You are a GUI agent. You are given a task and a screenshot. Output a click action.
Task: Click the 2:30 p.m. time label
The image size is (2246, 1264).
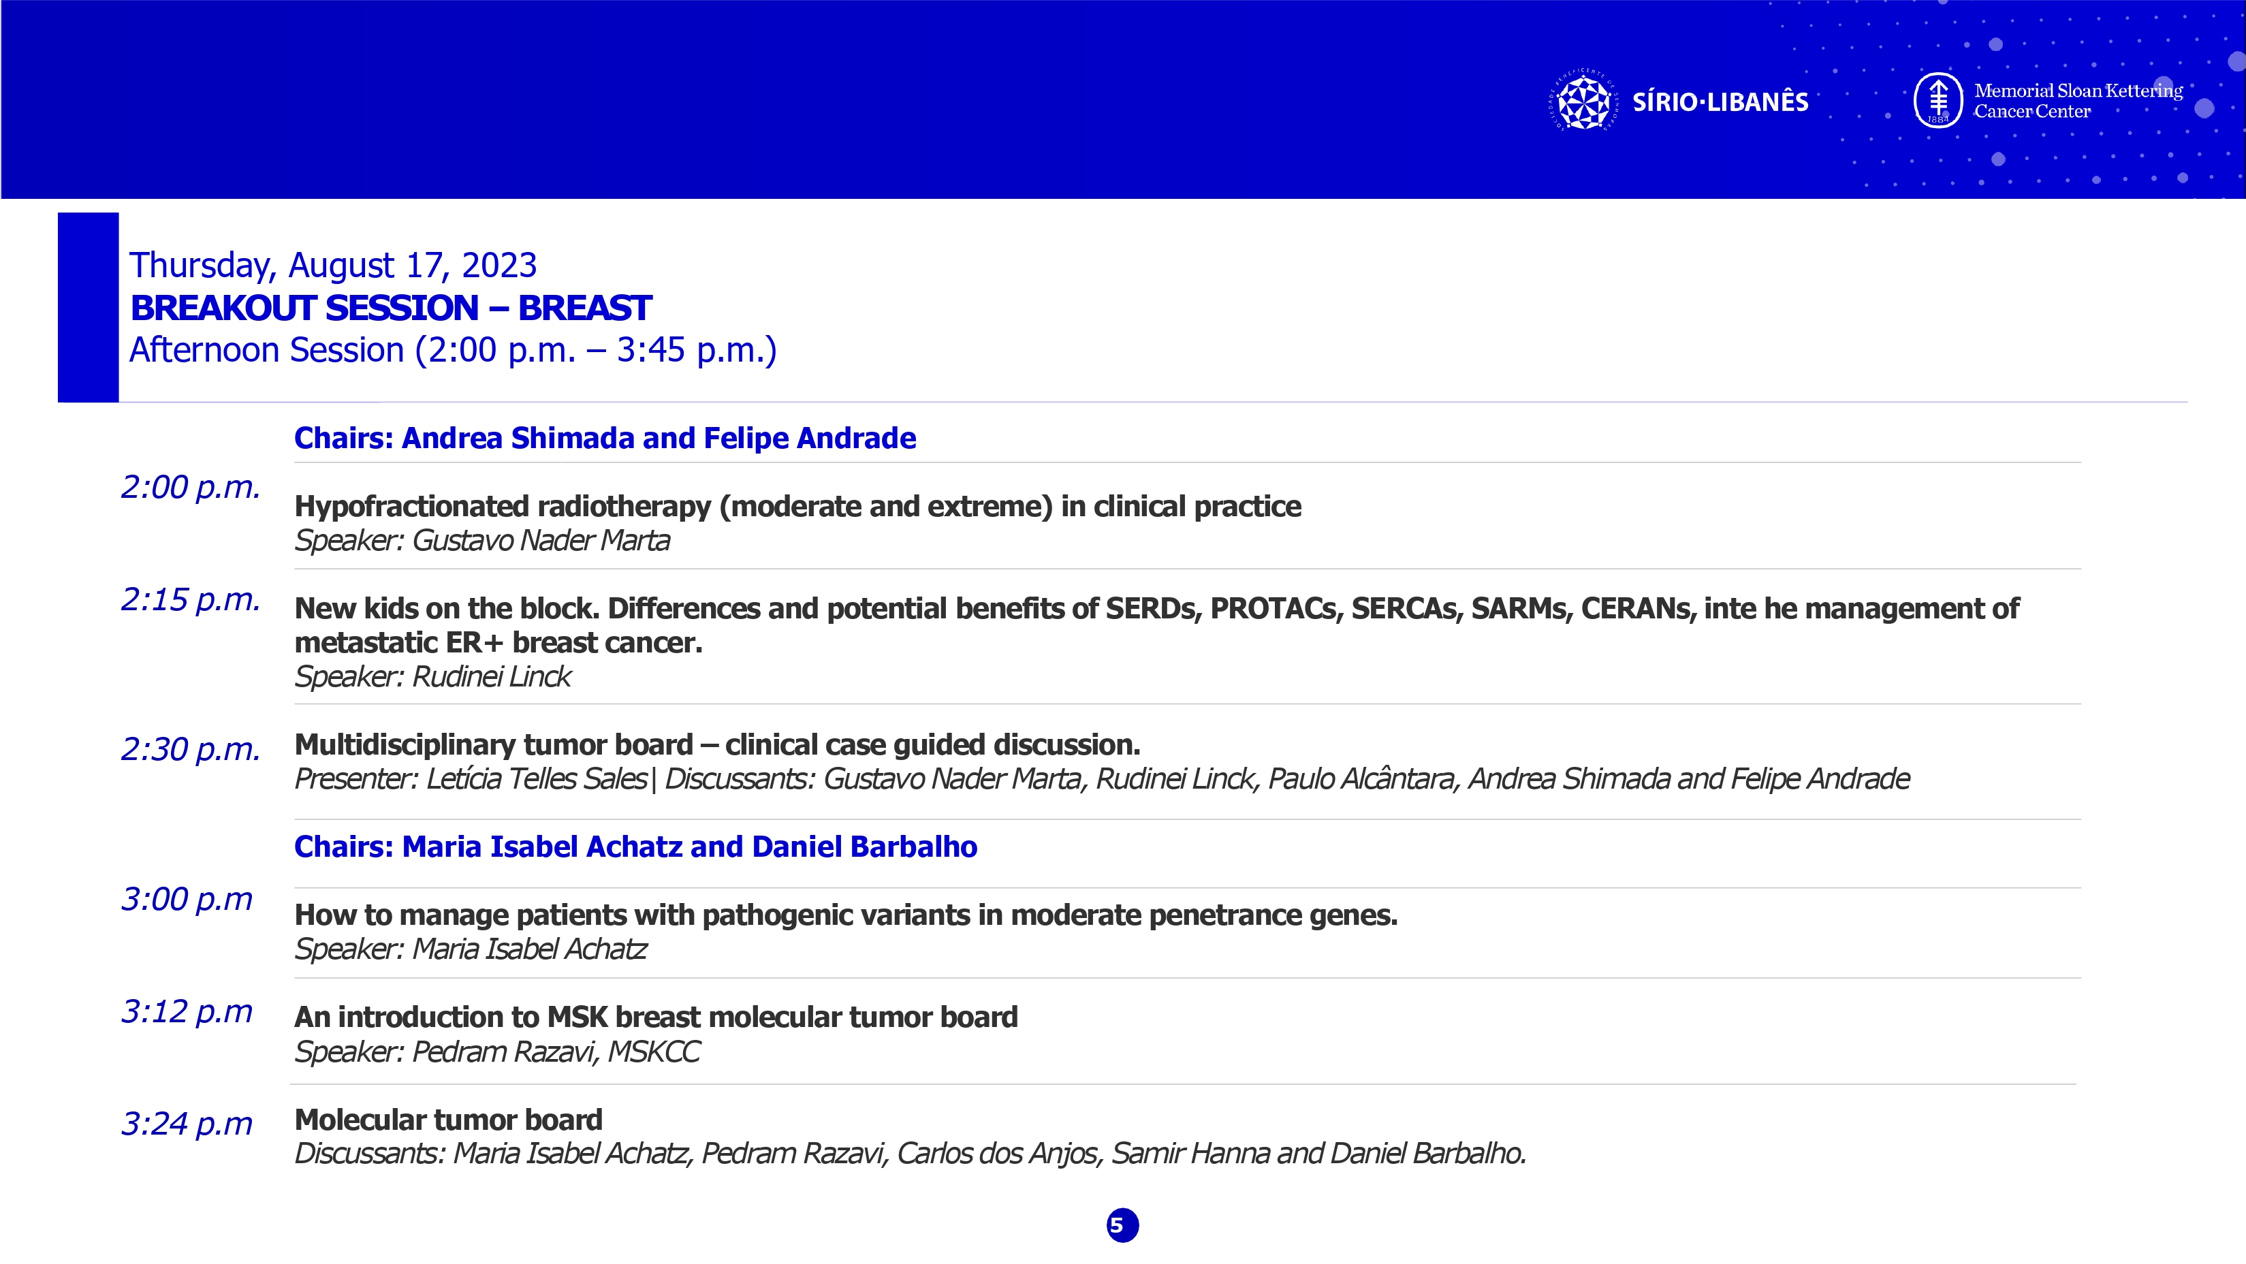191,750
